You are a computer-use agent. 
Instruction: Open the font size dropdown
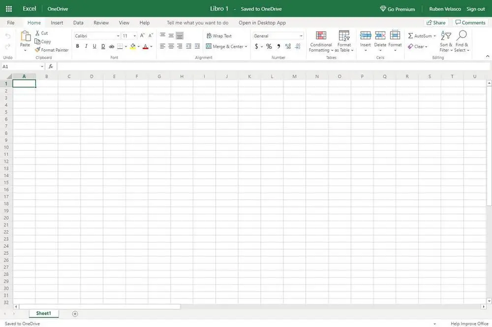tap(135, 36)
